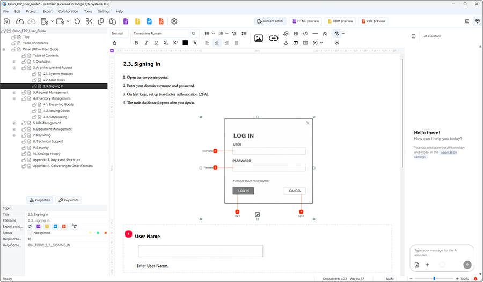Image resolution: width=483 pixels, height=282 pixels.
Task: Toggle italic formatting
Action: (147, 43)
